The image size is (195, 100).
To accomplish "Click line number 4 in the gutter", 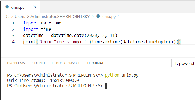I will coord(13,42).
